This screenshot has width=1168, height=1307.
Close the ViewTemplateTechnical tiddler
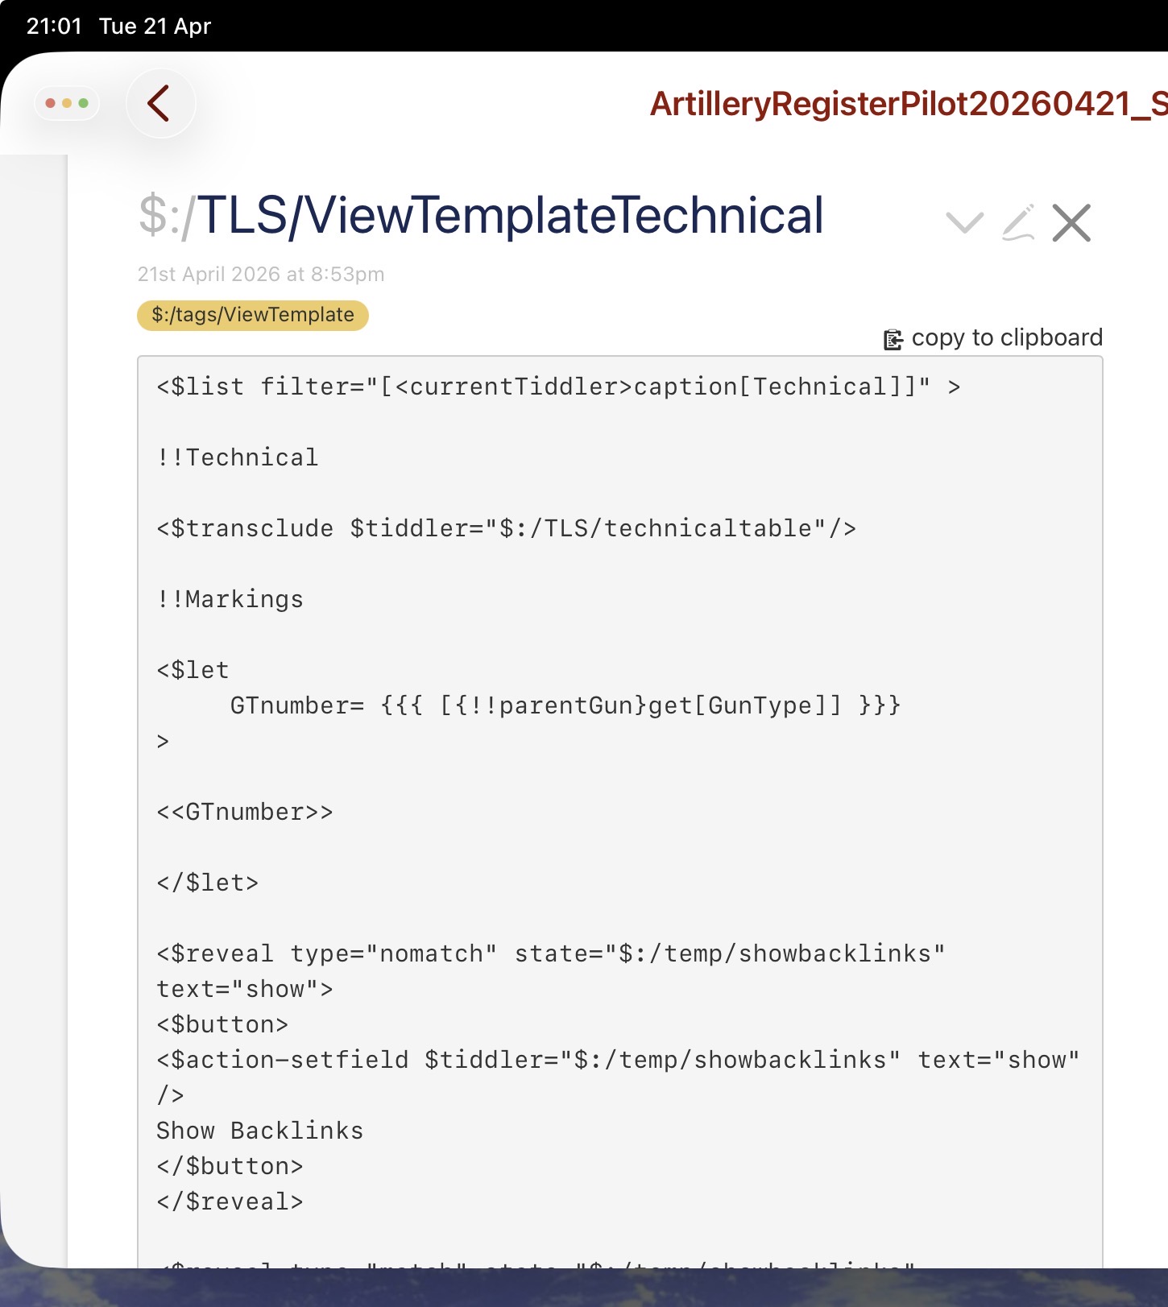tap(1071, 223)
